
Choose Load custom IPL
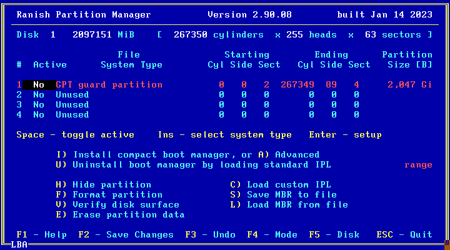point(280,185)
